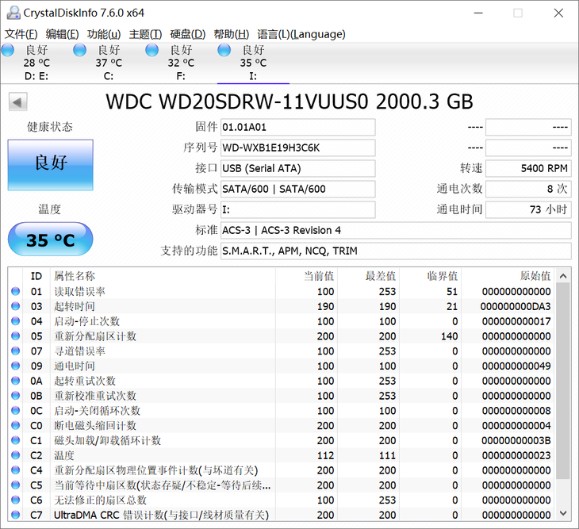Screen dimensions: 579x529
Task: Click the 35 °C temperature button
Action: (x=51, y=240)
